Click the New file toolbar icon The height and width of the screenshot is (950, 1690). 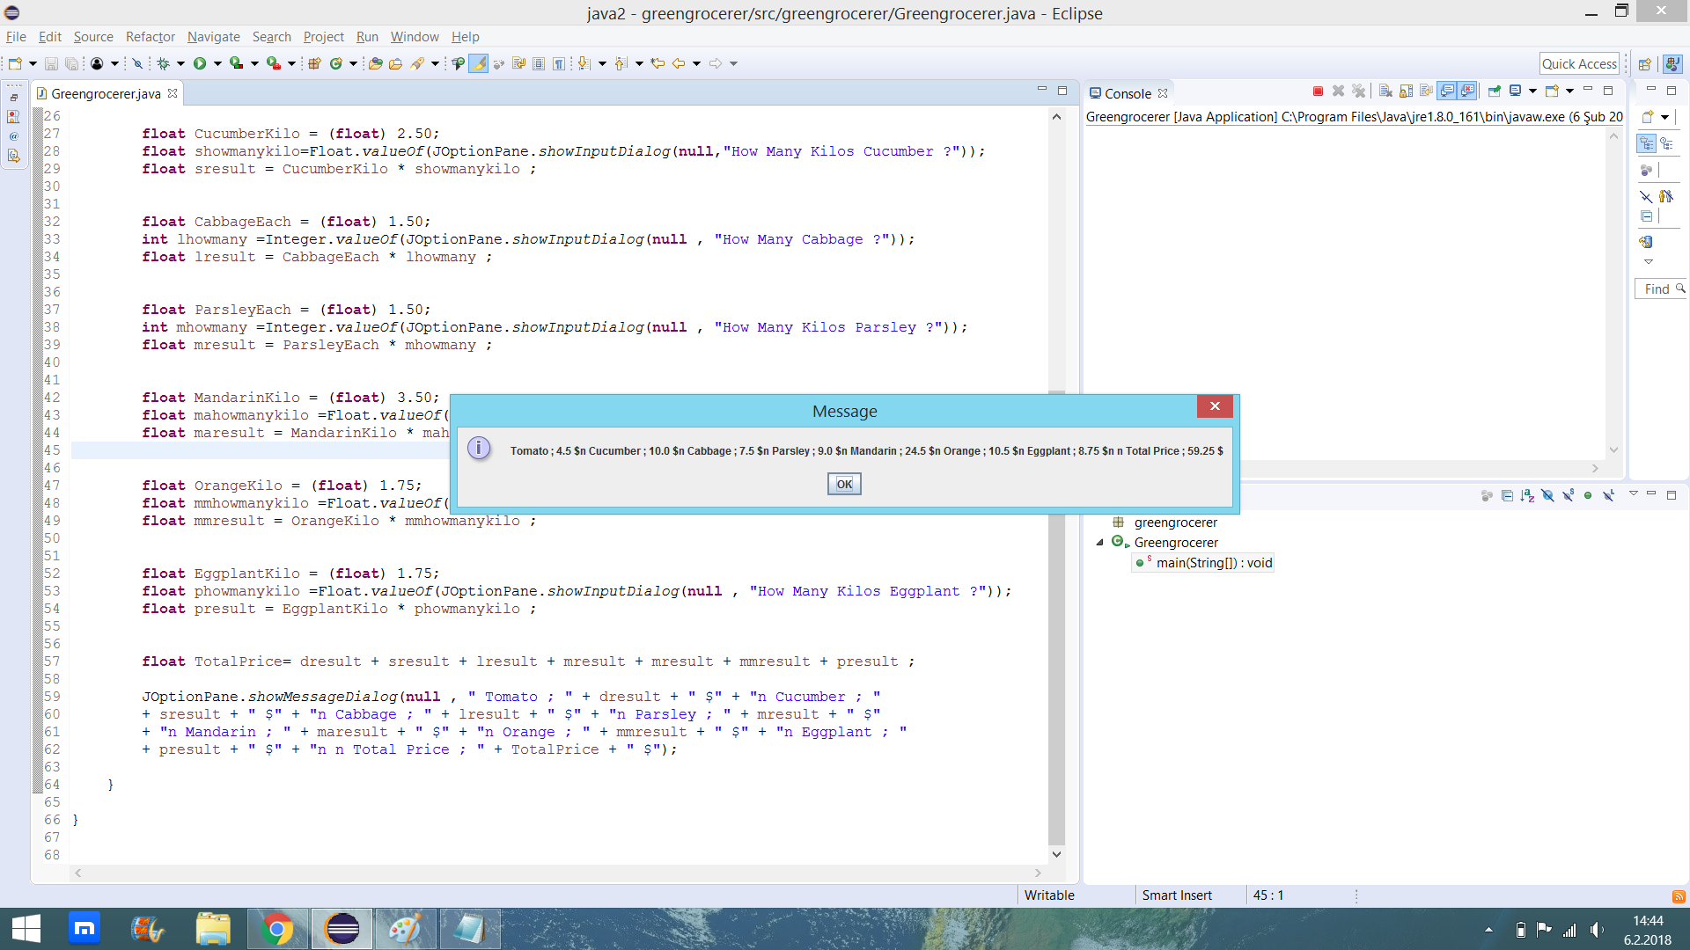(15, 63)
